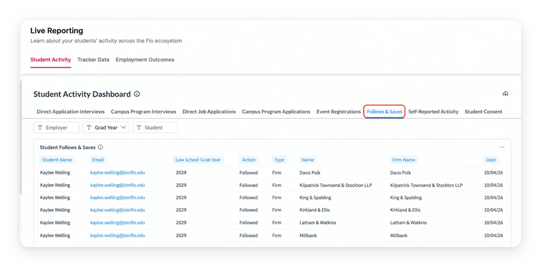Viewport: 541px width, 267px height.
Task: Sort by Action column header
Action: [249, 160]
